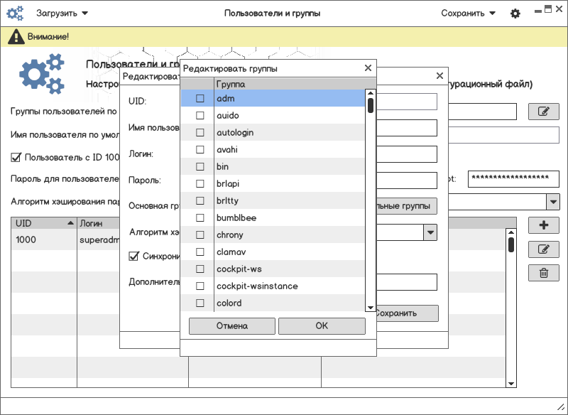Toggle the Пользователь с ID 1000 checkbox
Viewport: 568px width, 415px height.
[16, 158]
